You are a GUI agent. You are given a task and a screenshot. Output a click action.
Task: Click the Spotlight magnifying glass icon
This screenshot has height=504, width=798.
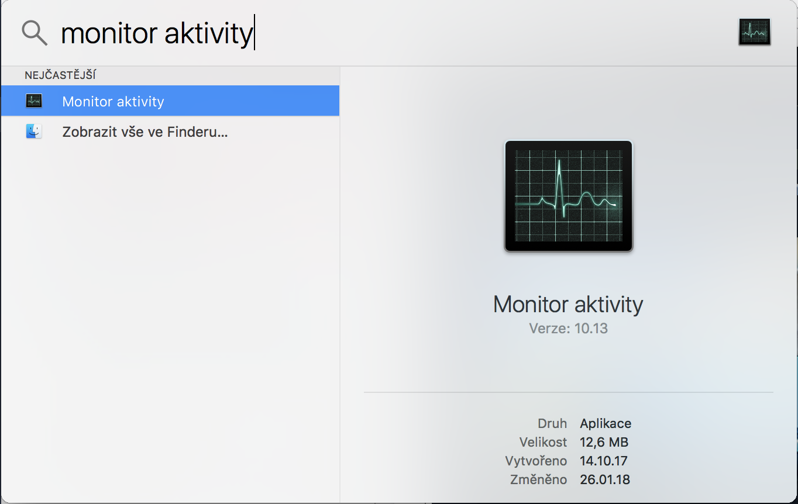click(x=34, y=33)
